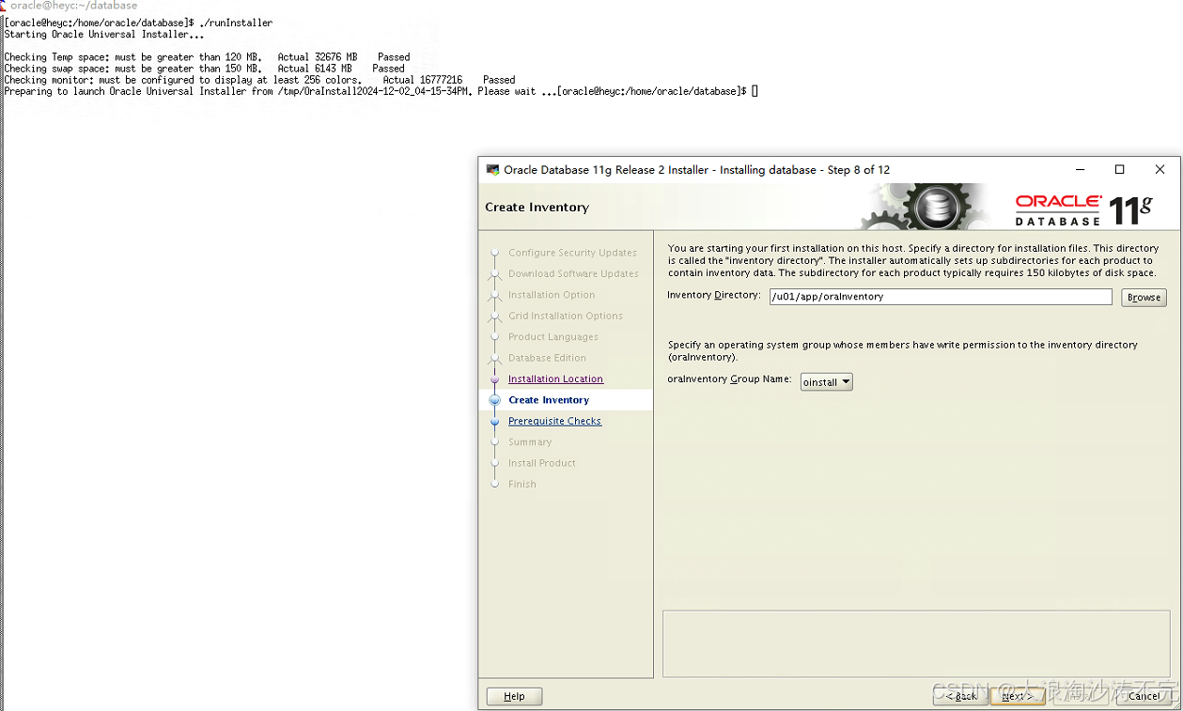Click the Install Product step
Screen dimensions: 1183x711
(x=542, y=463)
